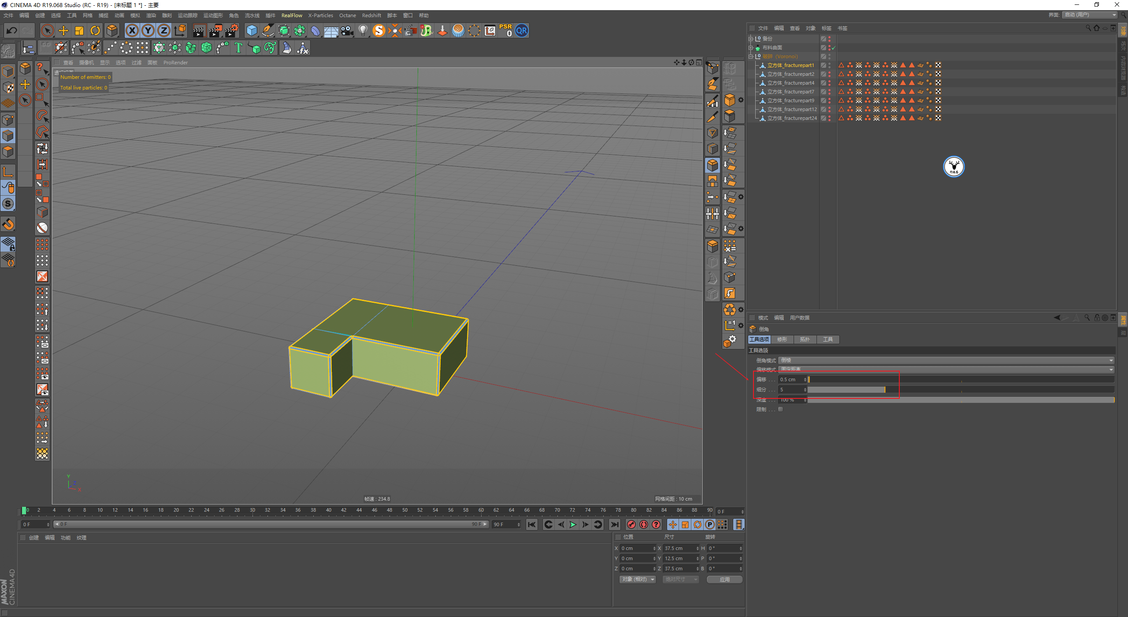
Task: Go to end of animation button
Action: coord(614,524)
